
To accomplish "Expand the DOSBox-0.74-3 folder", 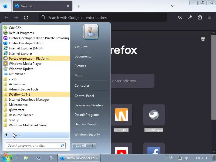I will pyautogui.click(x=36, y=94).
